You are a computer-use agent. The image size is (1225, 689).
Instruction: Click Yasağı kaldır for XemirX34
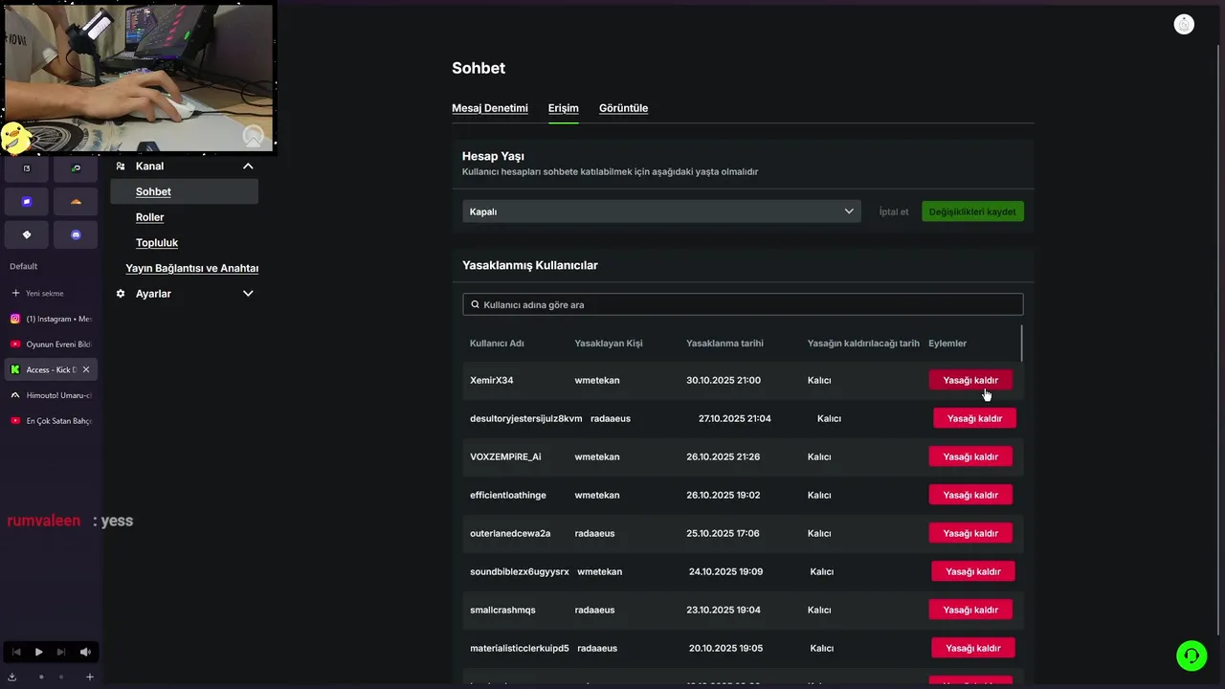969,380
